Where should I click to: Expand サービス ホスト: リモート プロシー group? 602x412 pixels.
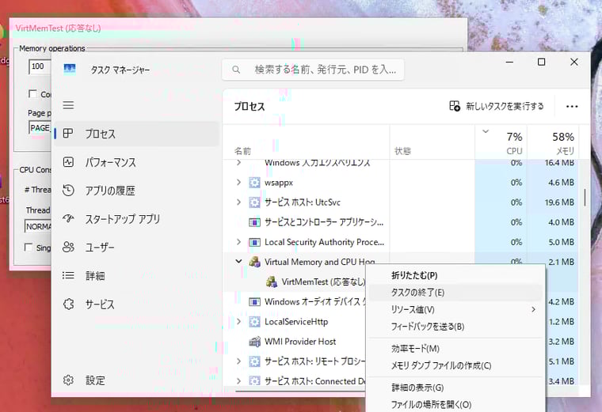(238, 361)
